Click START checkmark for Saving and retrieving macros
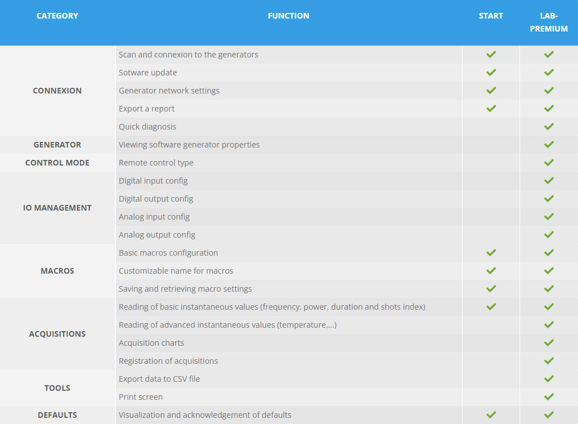578x424 pixels. tap(491, 289)
